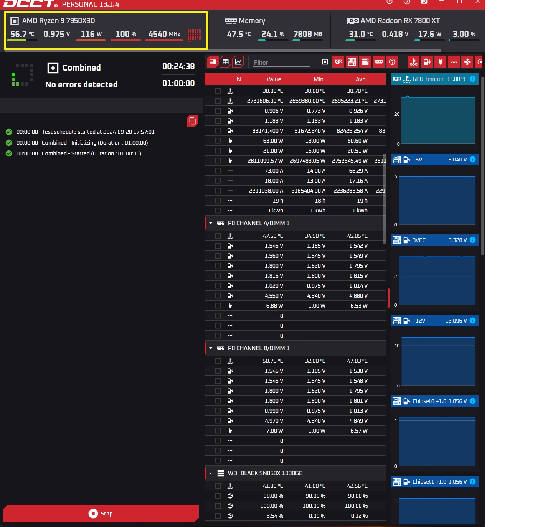Filter sensors by temperature icon

414,62
